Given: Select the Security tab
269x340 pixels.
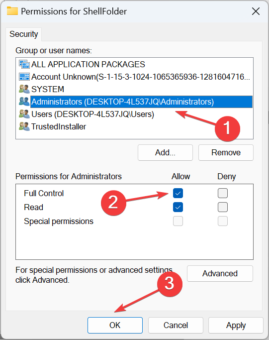Looking at the screenshot, I should click(23, 34).
